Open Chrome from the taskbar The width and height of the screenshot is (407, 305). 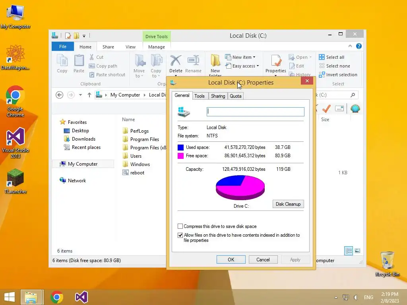coord(57,297)
